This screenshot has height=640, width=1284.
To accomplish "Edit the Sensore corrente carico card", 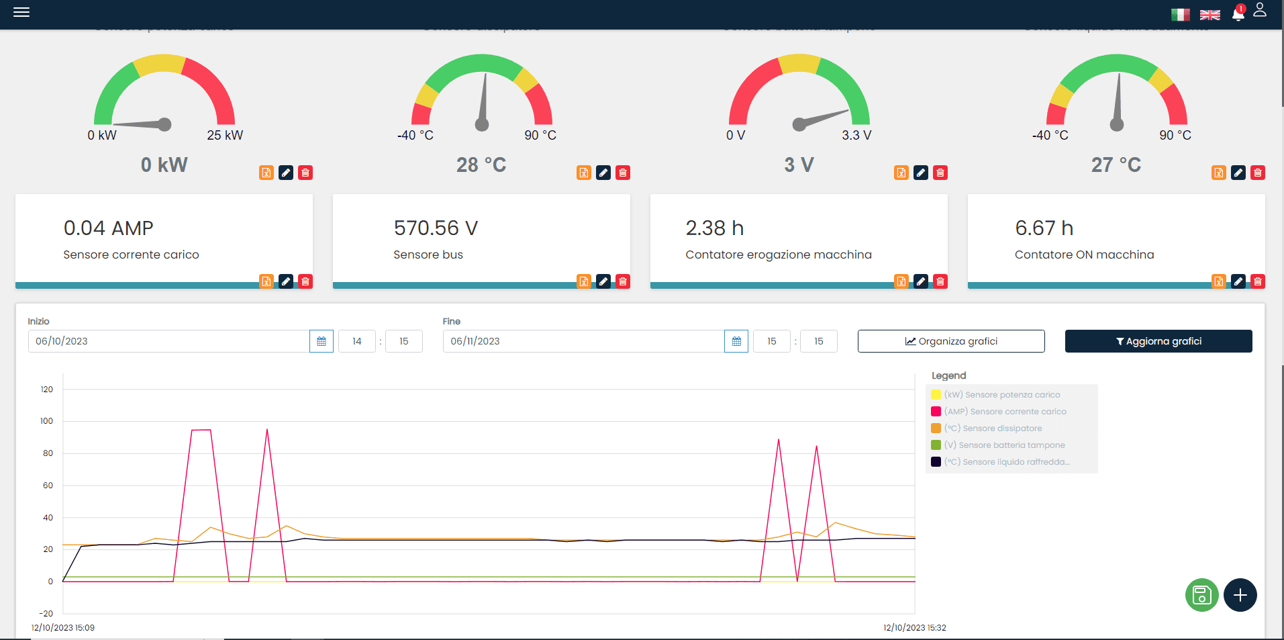I will pyautogui.click(x=286, y=281).
